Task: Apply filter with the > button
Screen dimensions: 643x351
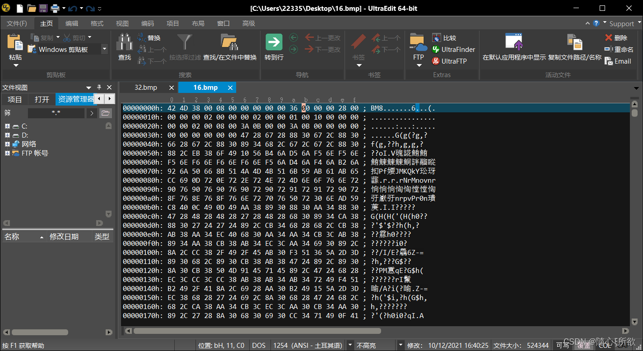Action: 92,113
